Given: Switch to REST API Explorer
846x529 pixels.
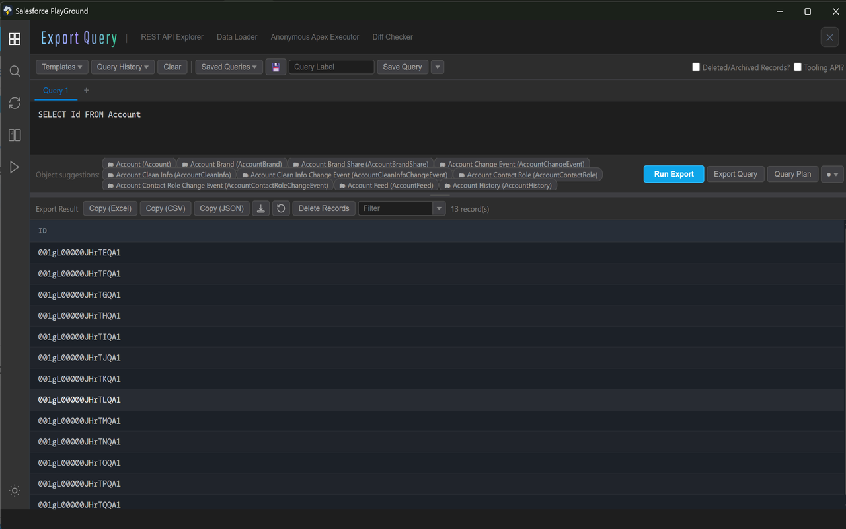Looking at the screenshot, I should (x=173, y=37).
